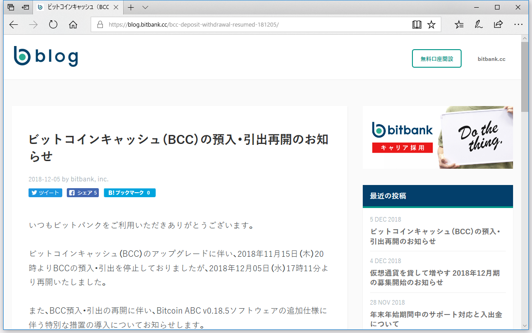Show all tab previews
This screenshot has width=532, height=333.
(x=10, y=7)
